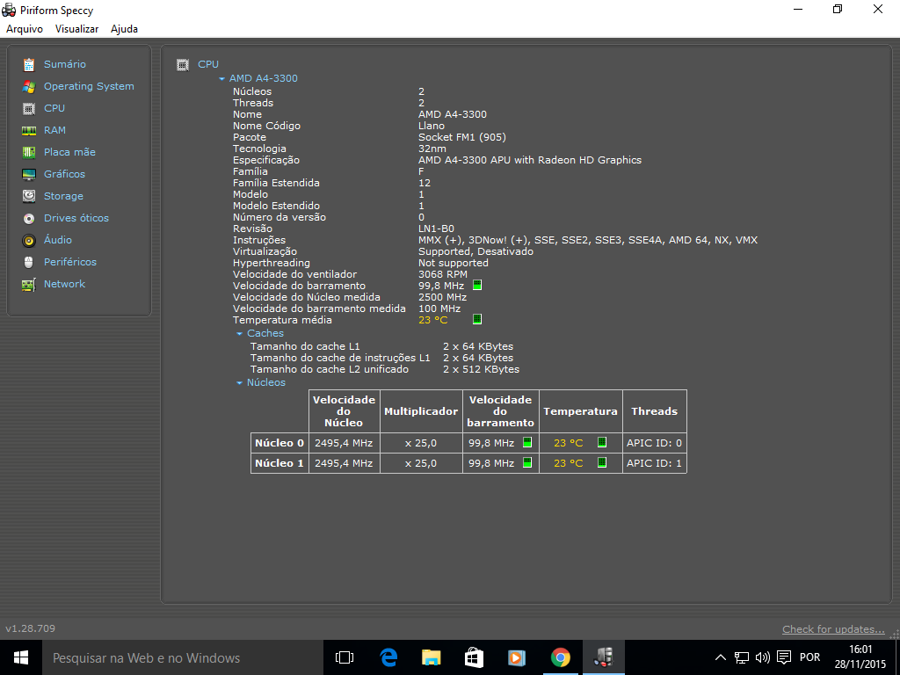900x675 pixels.
Task: Open the Visualizar menu
Action: pos(77,29)
